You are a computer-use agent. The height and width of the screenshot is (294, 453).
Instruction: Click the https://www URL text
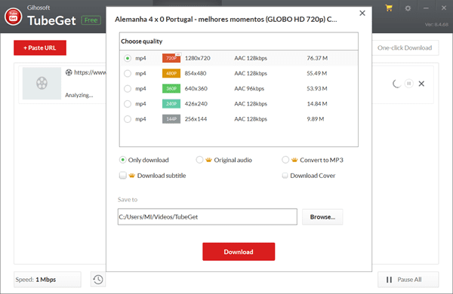pyautogui.click(x=90, y=72)
